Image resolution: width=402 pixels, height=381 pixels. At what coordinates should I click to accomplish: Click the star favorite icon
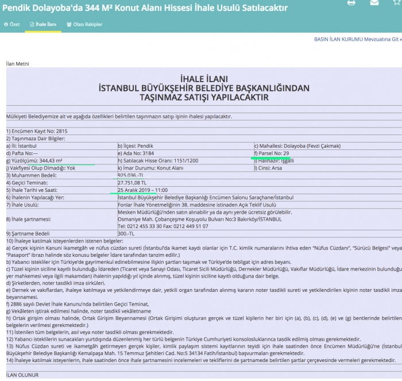coord(397,2)
